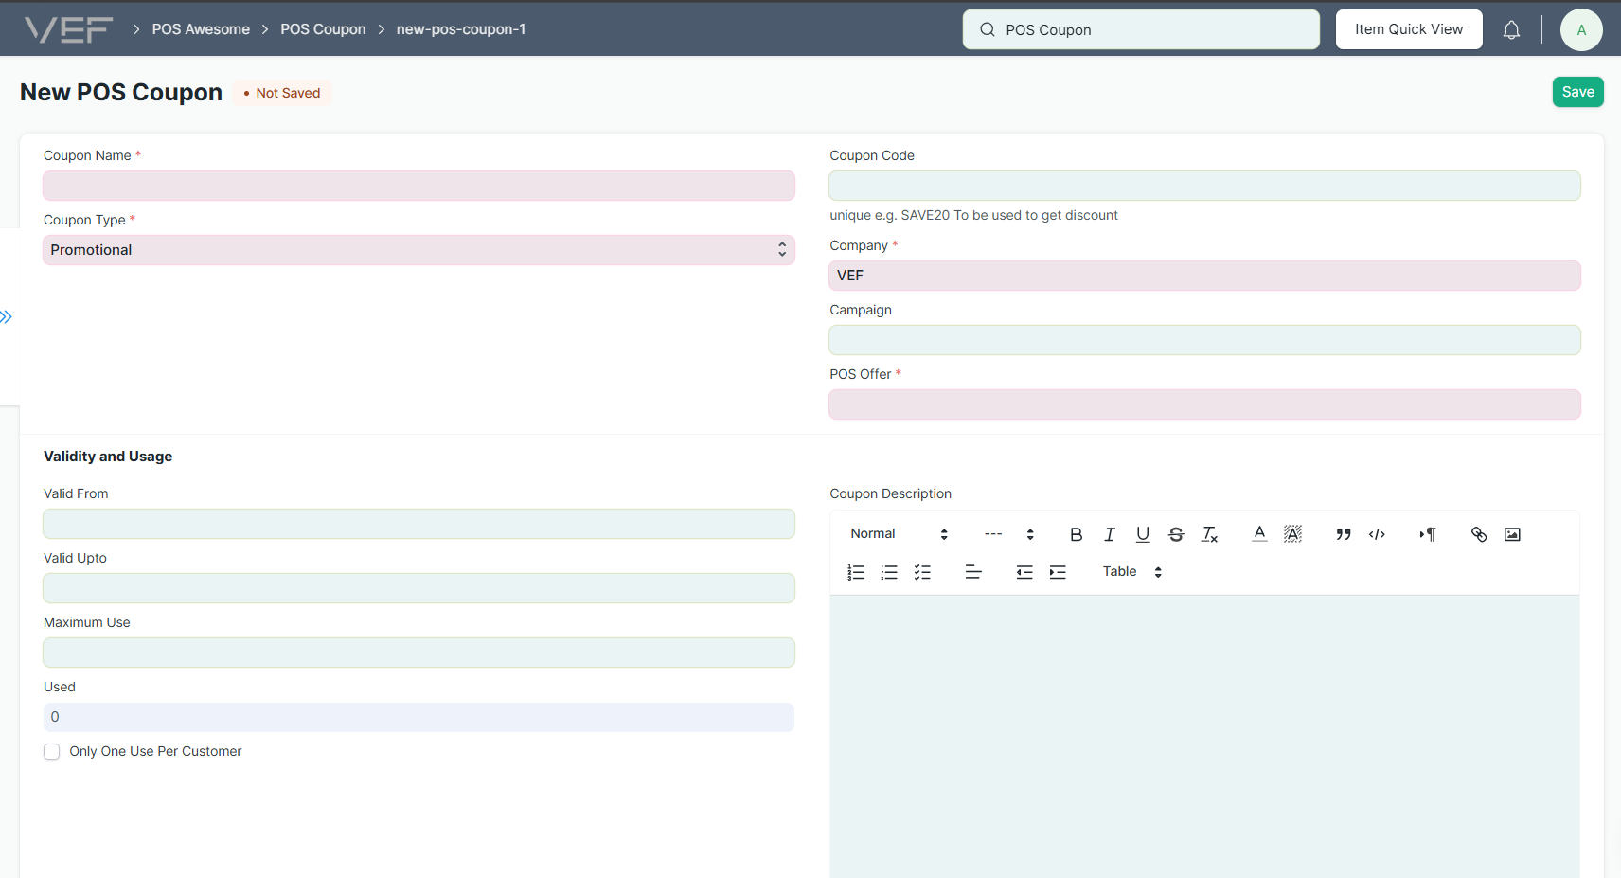Focus the Coupon Name field
The height and width of the screenshot is (878, 1621).
419,186
